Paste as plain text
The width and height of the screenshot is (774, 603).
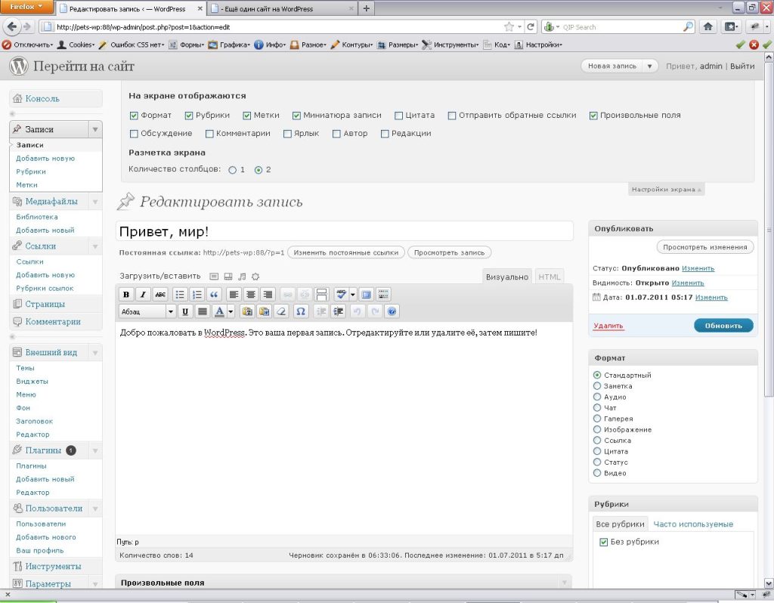pyautogui.click(x=247, y=311)
